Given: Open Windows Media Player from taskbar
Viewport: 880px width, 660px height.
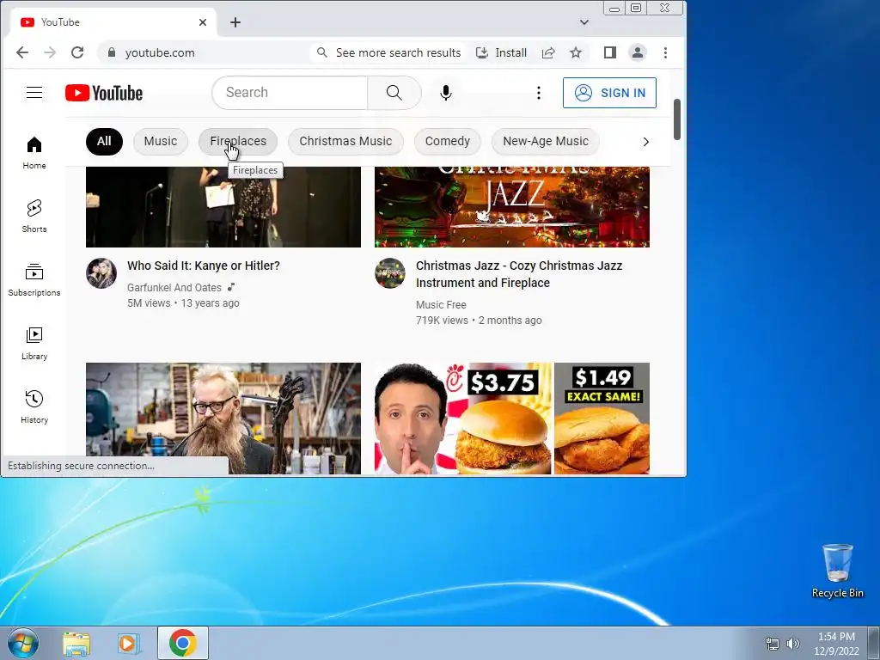Looking at the screenshot, I should pyautogui.click(x=129, y=643).
